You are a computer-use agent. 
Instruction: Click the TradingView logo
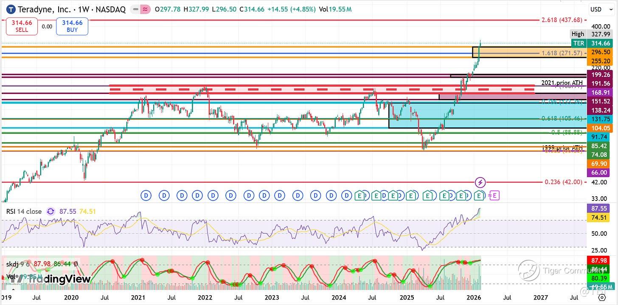click(50, 279)
